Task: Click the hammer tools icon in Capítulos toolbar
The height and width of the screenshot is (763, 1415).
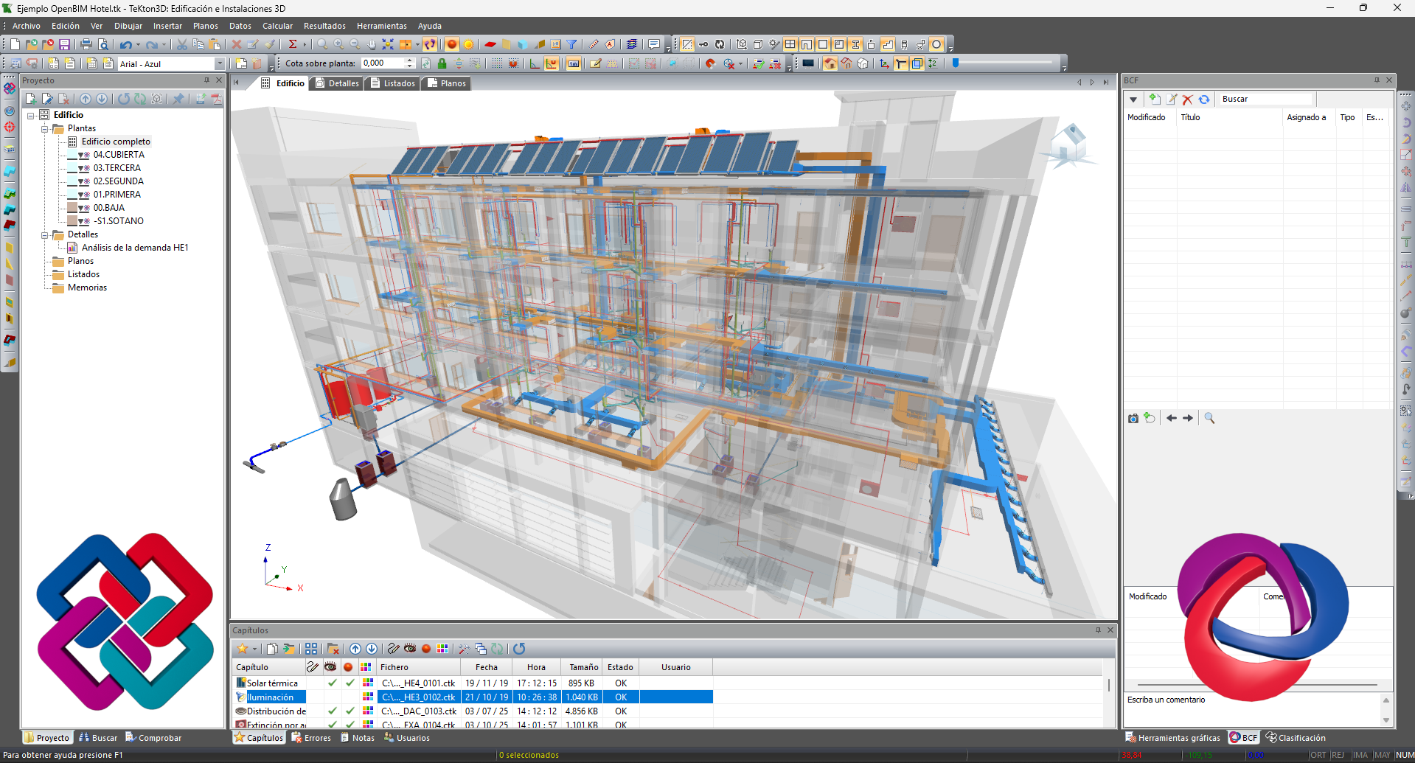Action: click(464, 649)
